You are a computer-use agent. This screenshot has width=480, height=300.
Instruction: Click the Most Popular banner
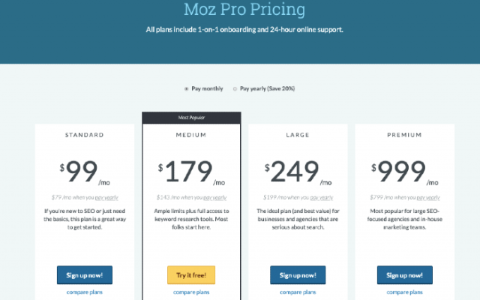[191, 118]
